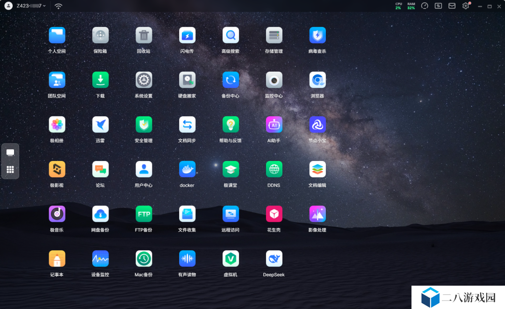
Task: Launch the 浏览器 browser app
Action: coord(317,80)
